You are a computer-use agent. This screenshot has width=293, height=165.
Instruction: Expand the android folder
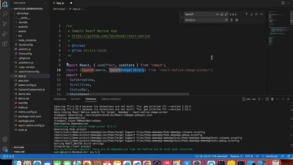[x=23, y=27]
